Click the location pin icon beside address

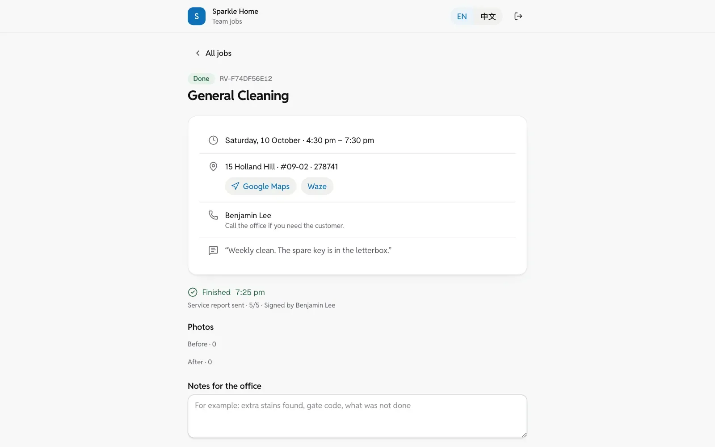[213, 167]
